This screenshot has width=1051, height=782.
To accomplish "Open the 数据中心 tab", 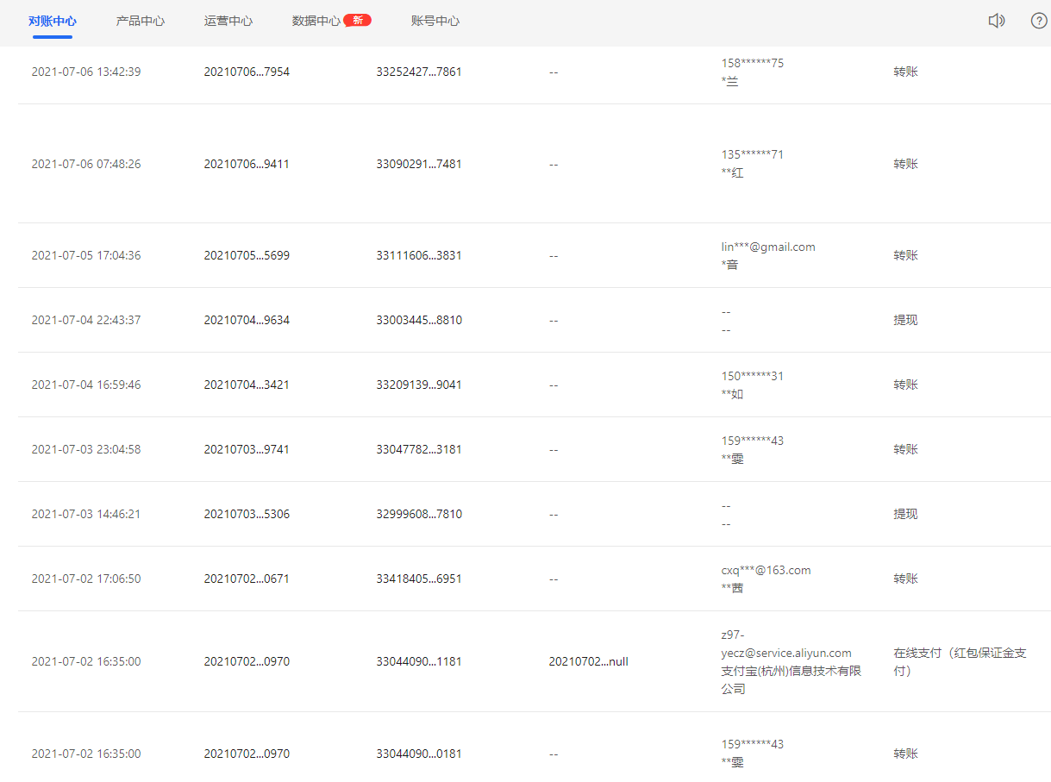I will pos(316,21).
